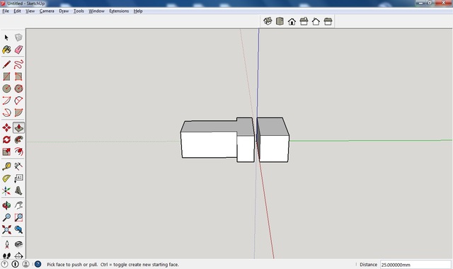Screen dimensions: 453x269
Task: Activate the Orbit camera tool
Action: pos(6,205)
